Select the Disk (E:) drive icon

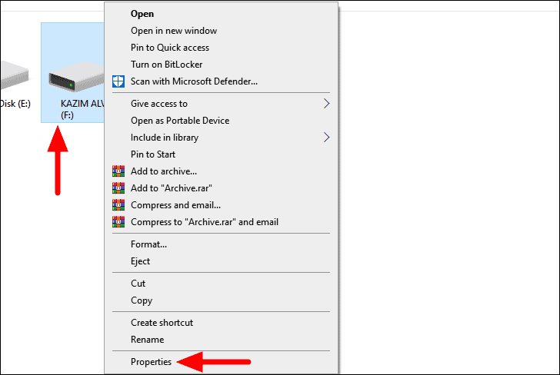15,75
